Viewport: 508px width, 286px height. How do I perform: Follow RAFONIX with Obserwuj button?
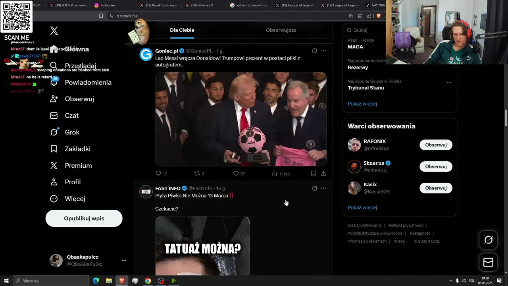(436, 145)
